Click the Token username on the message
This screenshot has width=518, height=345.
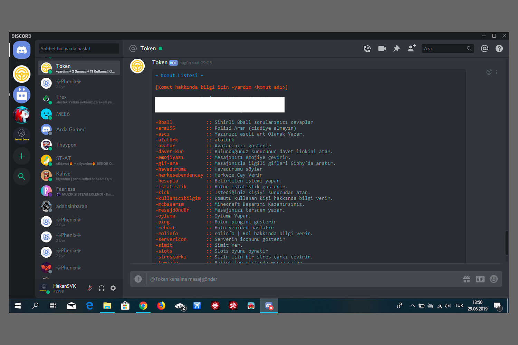coord(160,62)
